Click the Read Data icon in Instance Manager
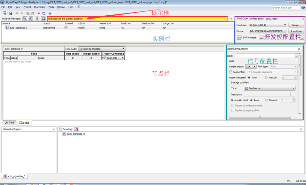 [43, 18]
